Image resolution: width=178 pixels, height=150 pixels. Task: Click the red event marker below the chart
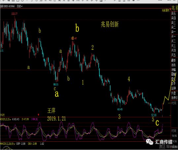[x=39, y=115]
